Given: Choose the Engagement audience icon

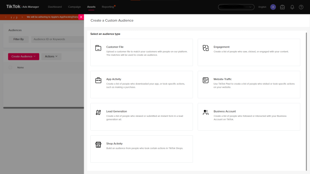Looking at the screenshot, I should (x=206, y=48).
